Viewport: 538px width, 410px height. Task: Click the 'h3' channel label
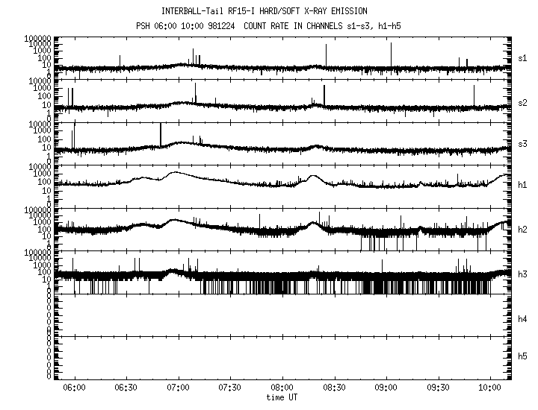click(x=522, y=274)
